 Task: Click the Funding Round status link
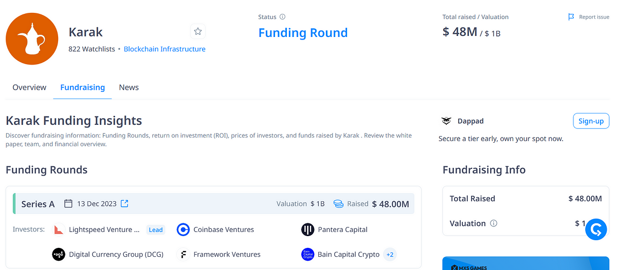pos(303,33)
